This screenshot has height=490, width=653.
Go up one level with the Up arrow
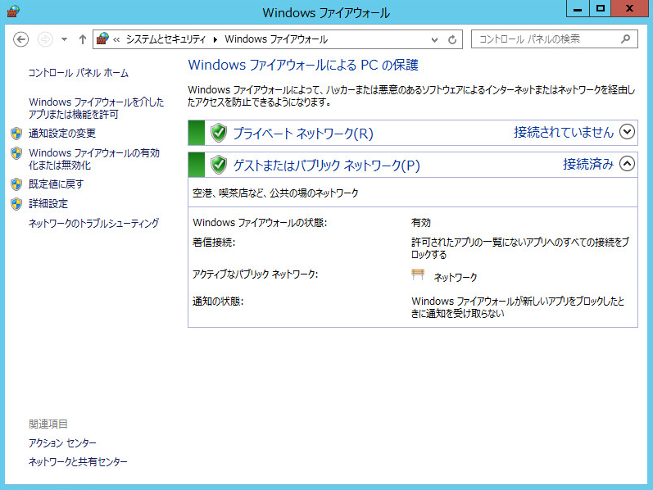click(83, 39)
